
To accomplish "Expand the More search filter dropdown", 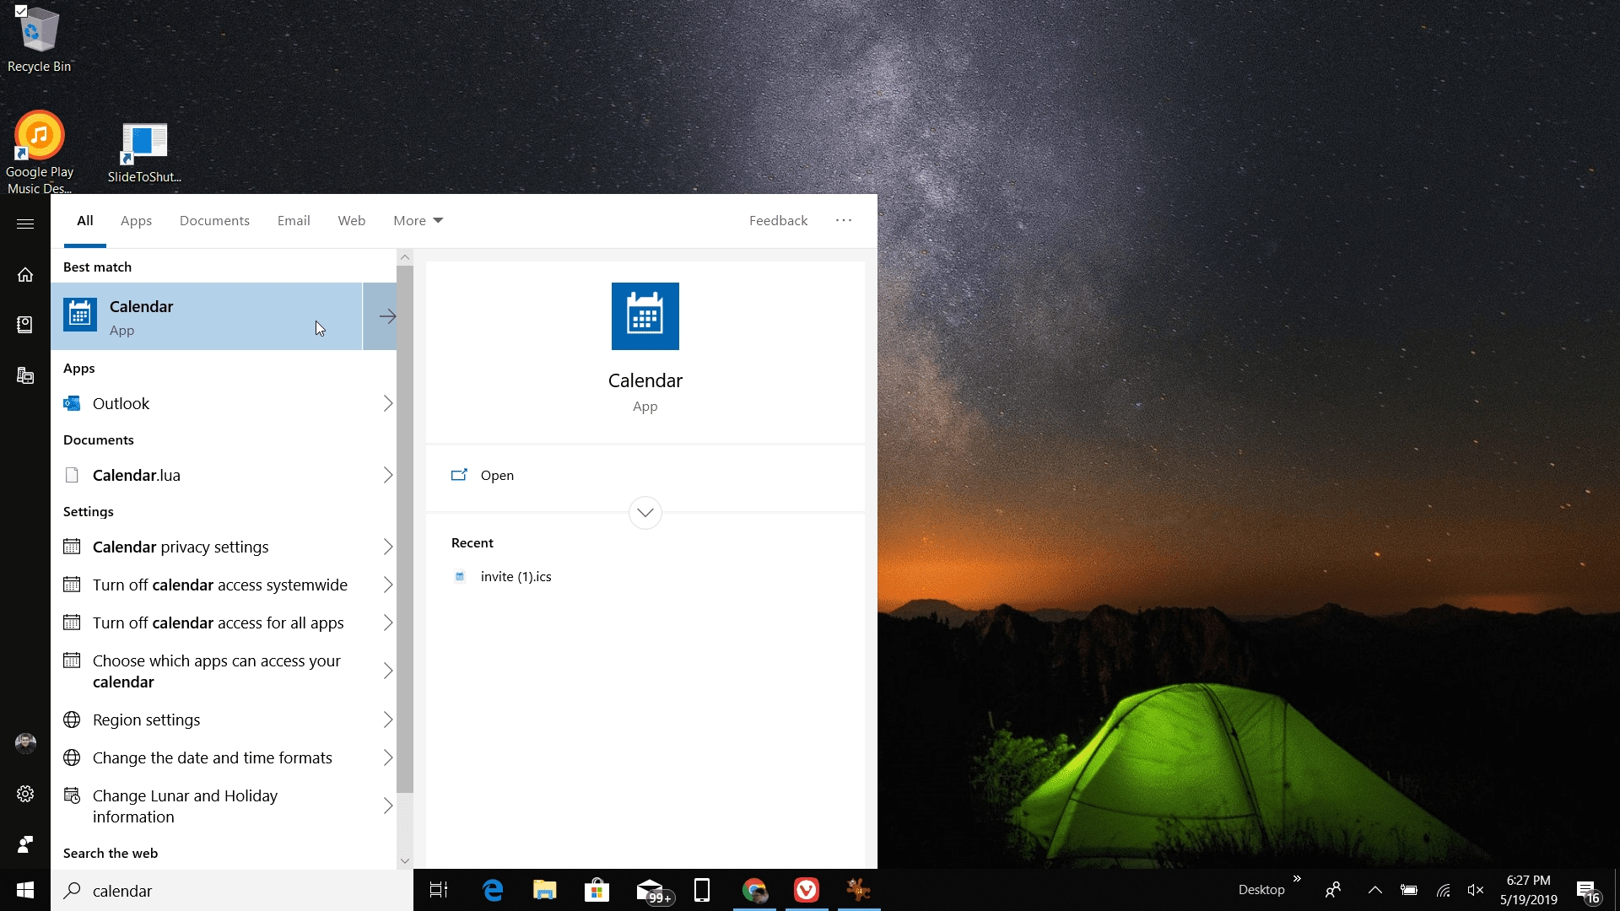I will pyautogui.click(x=418, y=220).
